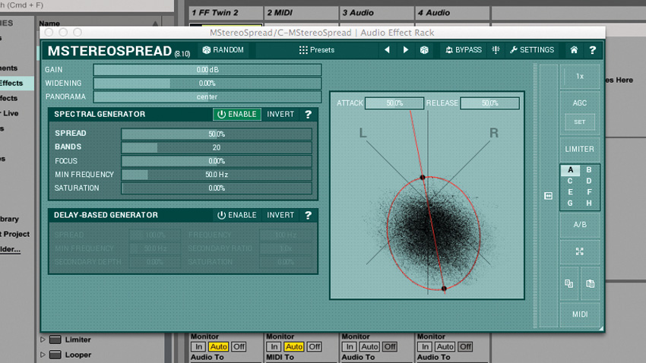The image size is (646, 363).
Task: Click the FOCUS value bar
Action: click(217, 161)
